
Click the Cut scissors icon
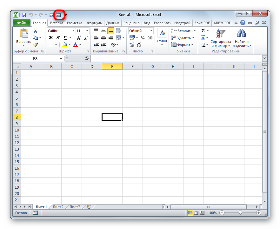click(36, 31)
